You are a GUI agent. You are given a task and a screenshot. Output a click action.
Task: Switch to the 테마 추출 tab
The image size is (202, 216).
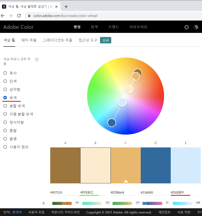coord(29,40)
